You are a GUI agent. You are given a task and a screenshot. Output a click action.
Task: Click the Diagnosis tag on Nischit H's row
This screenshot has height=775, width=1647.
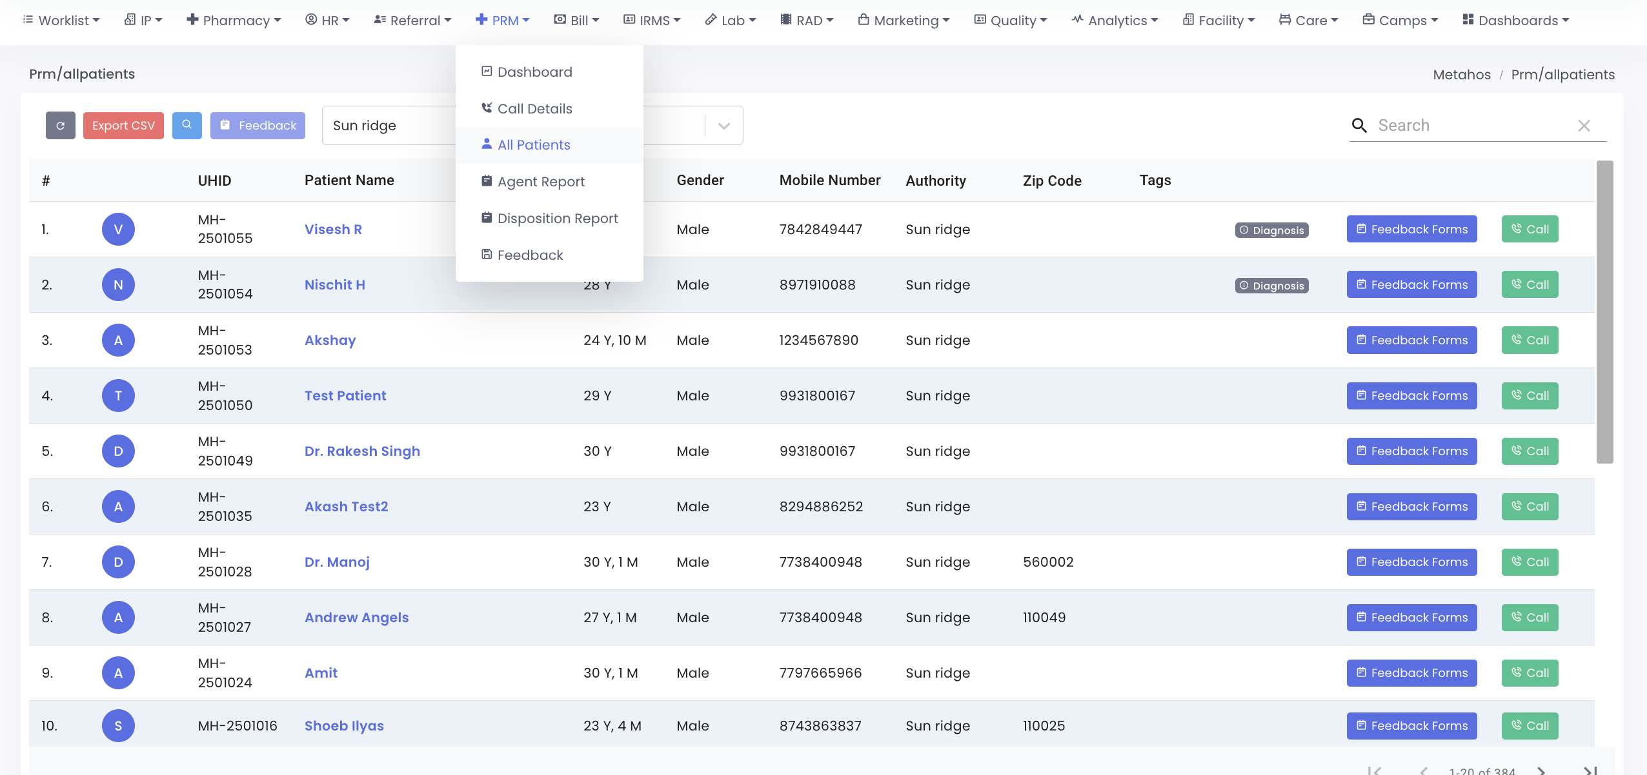[1271, 286]
